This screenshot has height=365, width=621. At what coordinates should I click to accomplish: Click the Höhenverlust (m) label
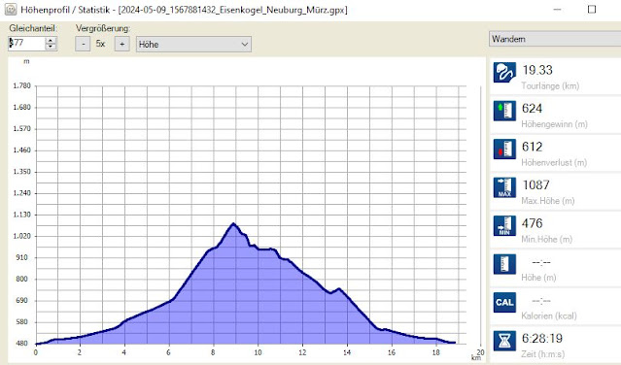click(554, 162)
